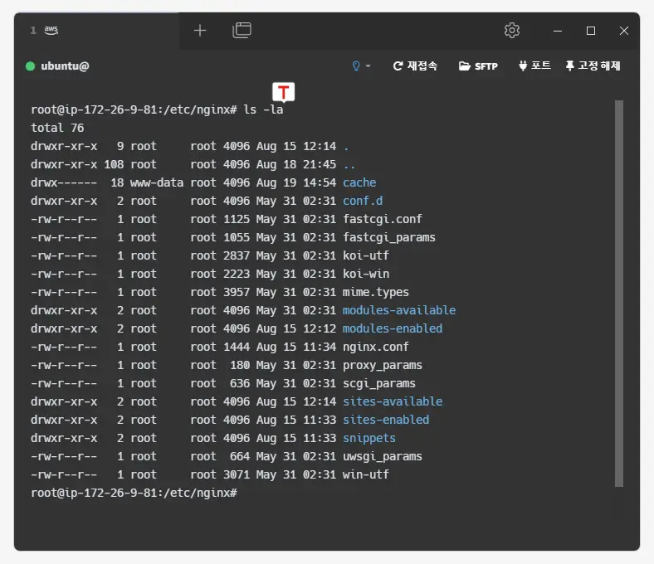This screenshot has height=564, width=654.
Task: Click the red T marker badge
Action: pos(284,92)
